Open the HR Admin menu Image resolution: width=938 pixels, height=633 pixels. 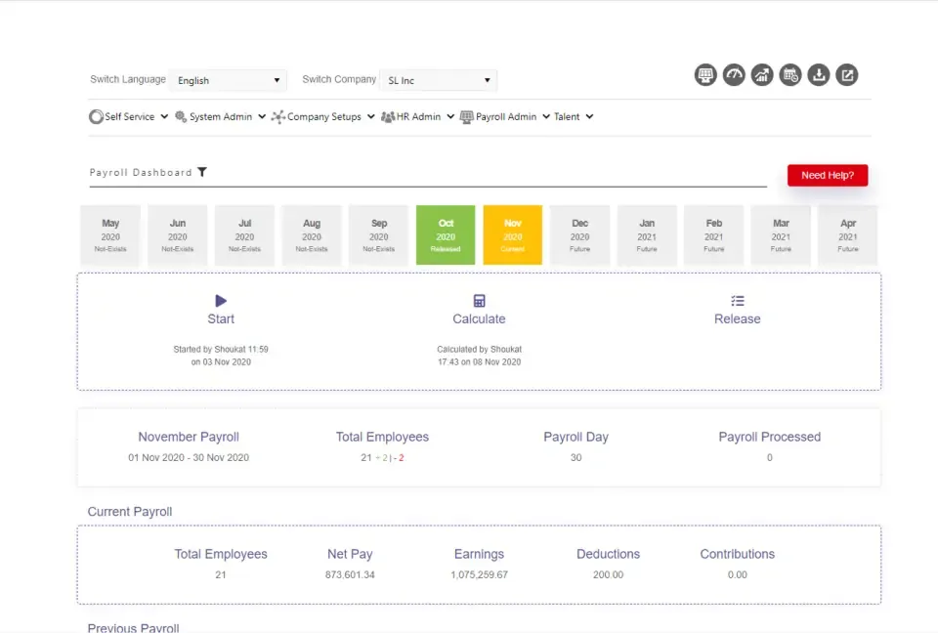click(418, 116)
